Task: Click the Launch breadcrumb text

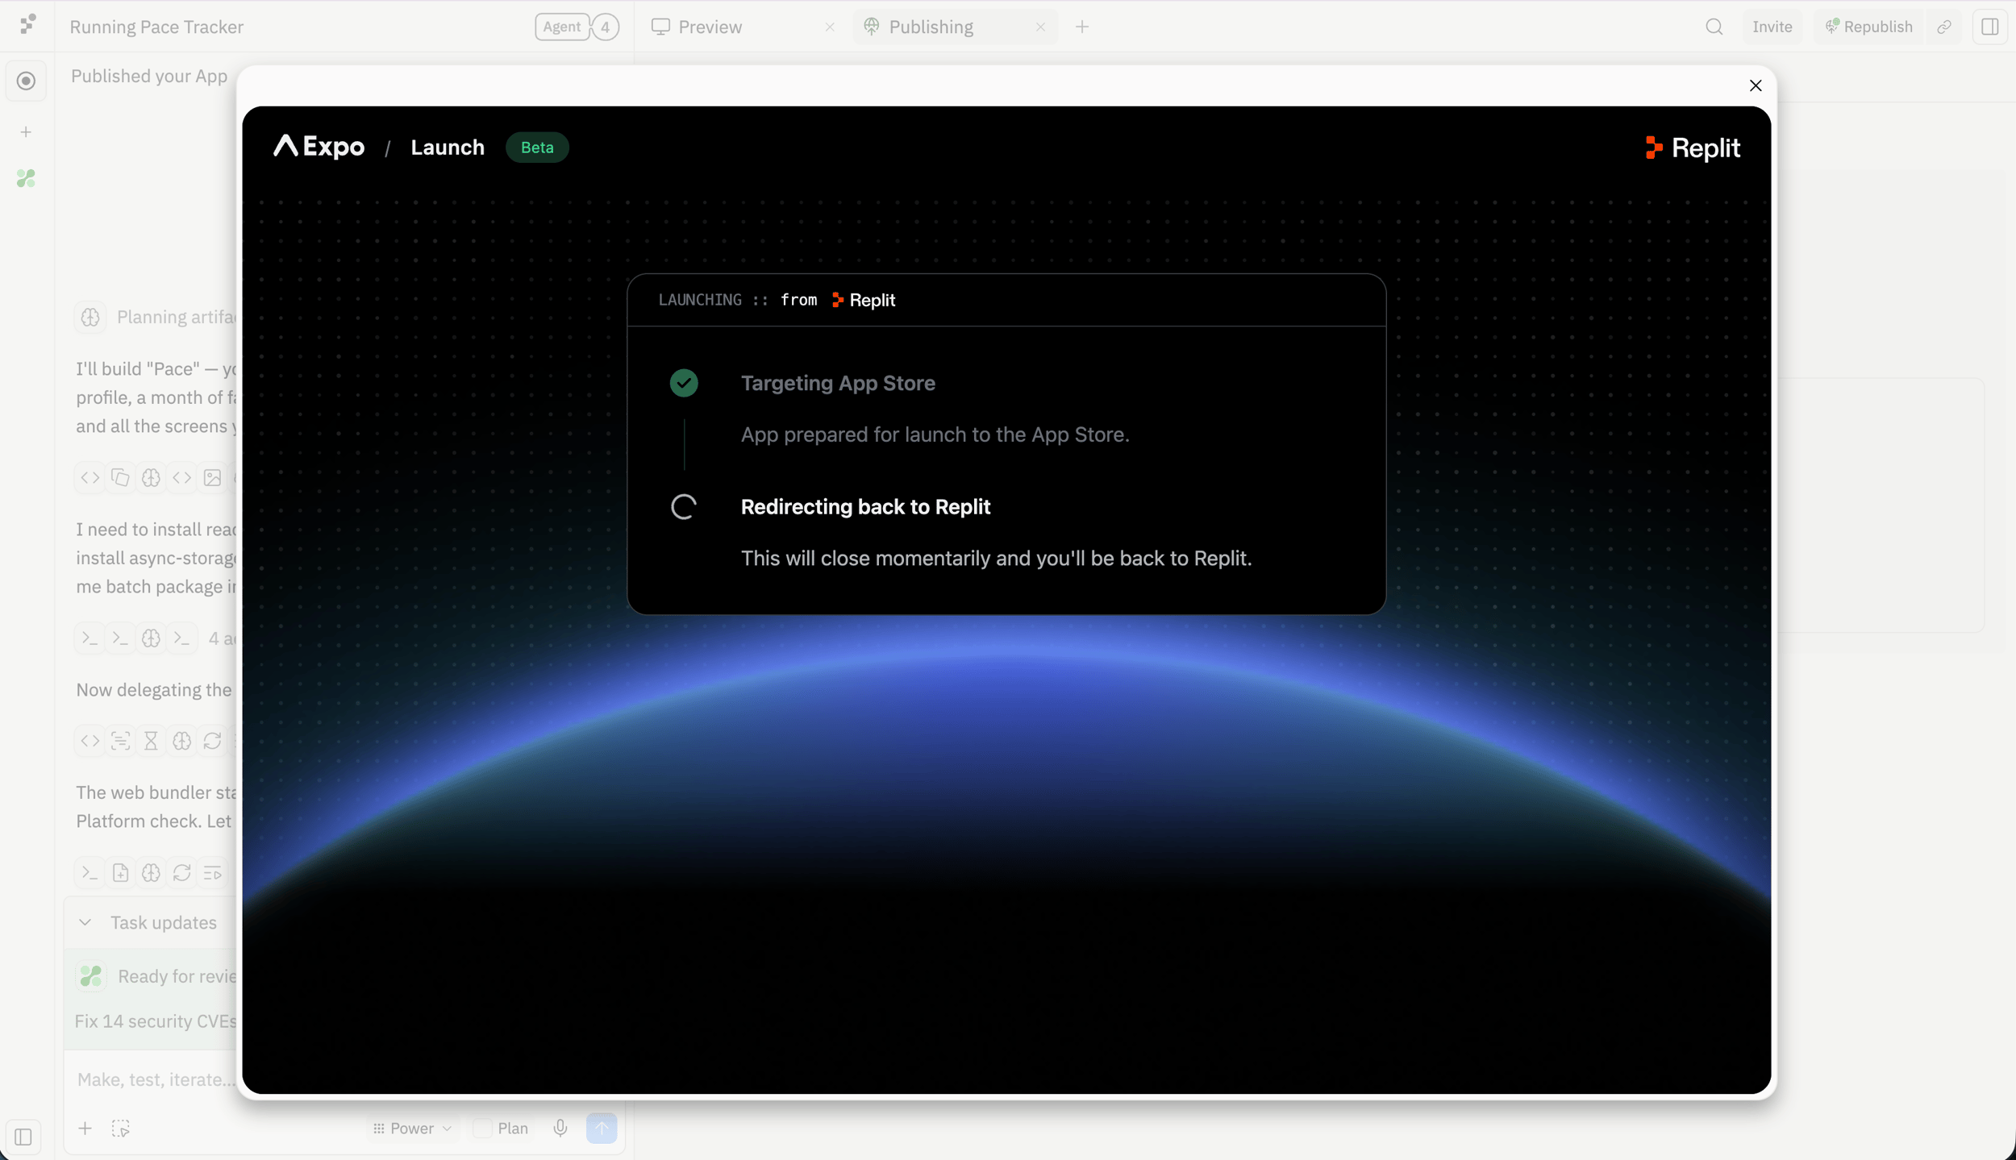Action: pyautogui.click(x=448, y=148)
